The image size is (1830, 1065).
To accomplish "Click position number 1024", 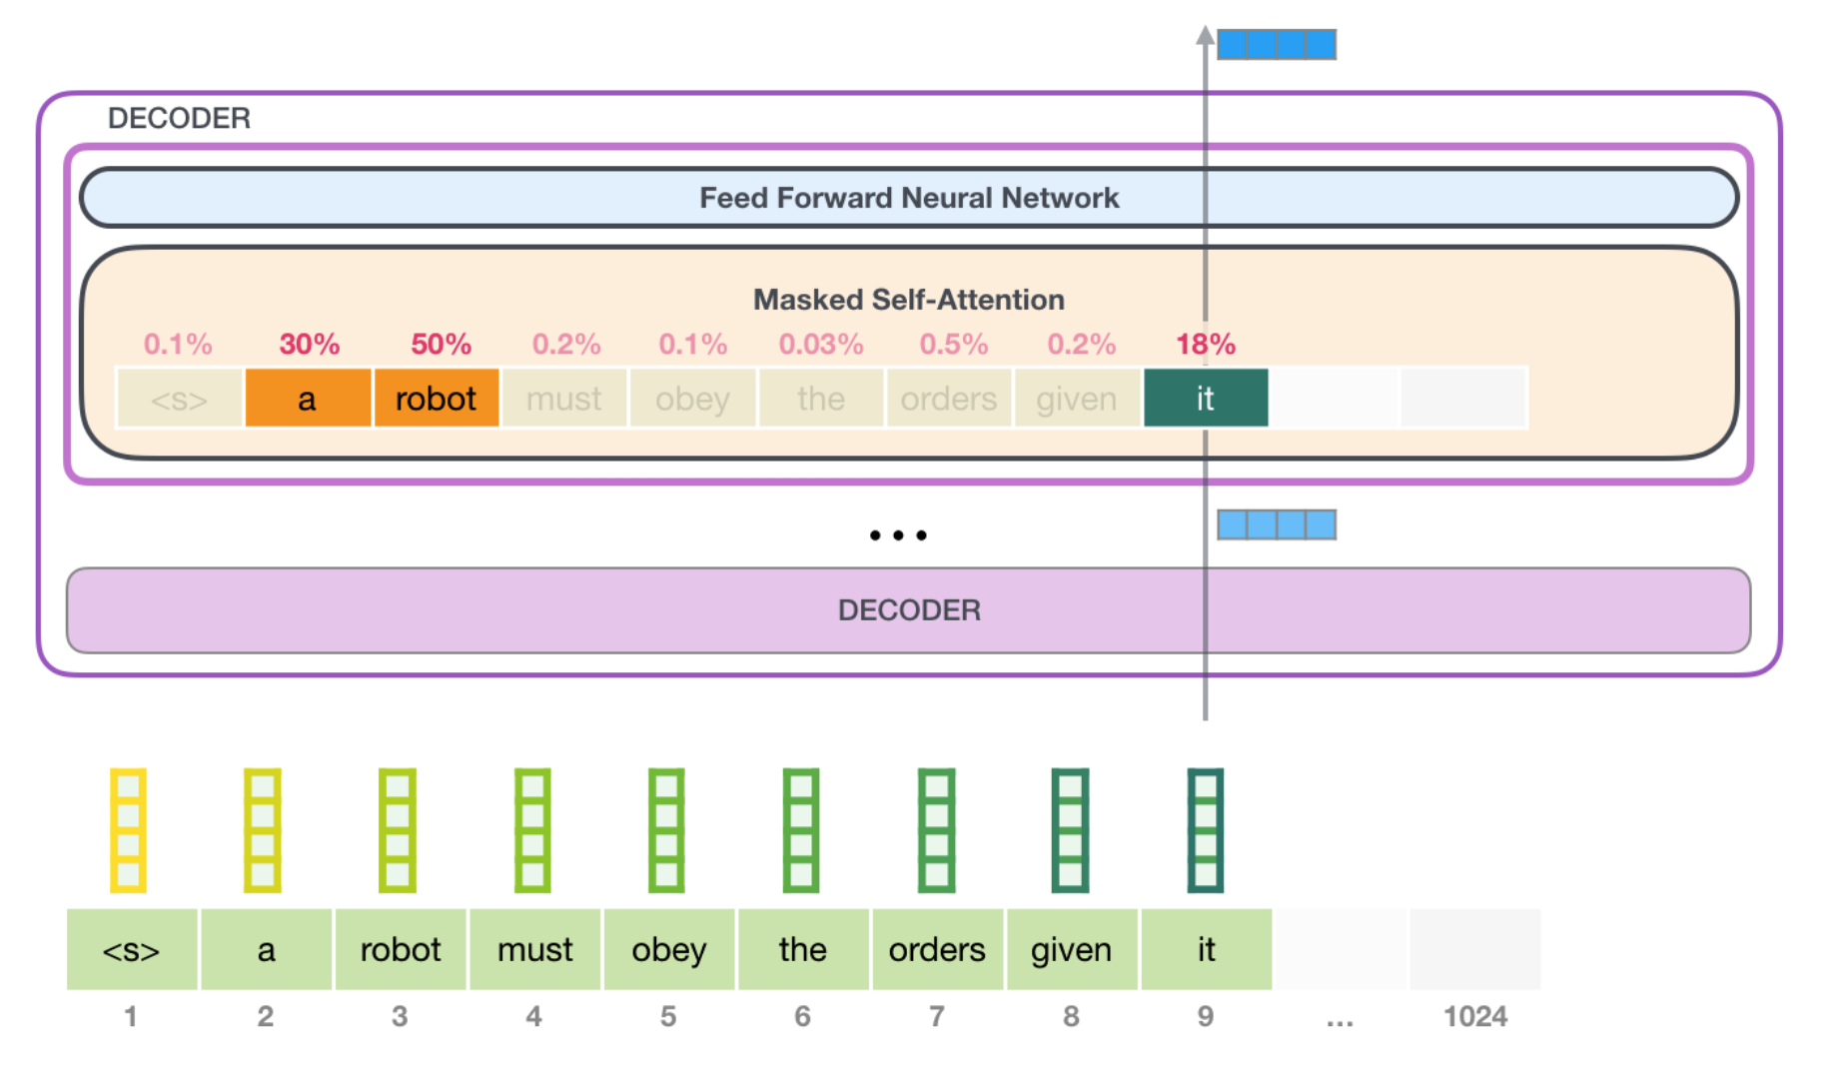I will click(x=1474, y=1017).
